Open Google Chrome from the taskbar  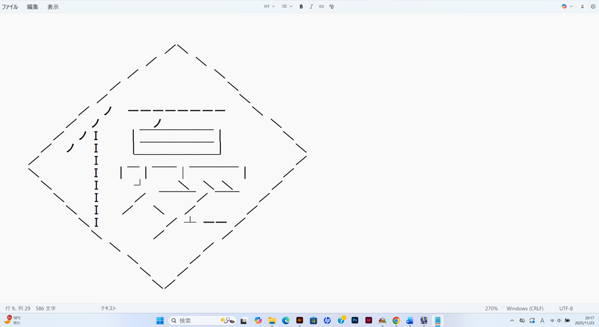pos(396,321)
